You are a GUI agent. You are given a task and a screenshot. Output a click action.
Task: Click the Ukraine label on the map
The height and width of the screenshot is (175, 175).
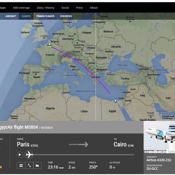[116, 46]
